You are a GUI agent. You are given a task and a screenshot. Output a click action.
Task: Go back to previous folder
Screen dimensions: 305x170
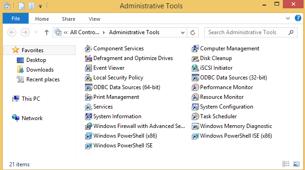[12, 32]
